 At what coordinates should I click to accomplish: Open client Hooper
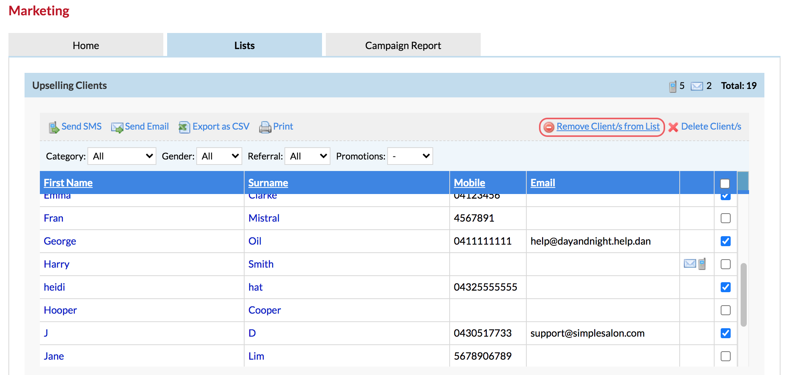coord(60,310)
